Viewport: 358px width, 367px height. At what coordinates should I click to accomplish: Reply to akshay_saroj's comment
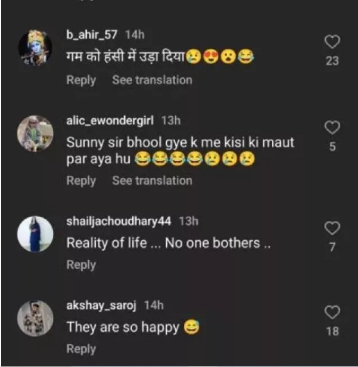(x=81, y=349)
